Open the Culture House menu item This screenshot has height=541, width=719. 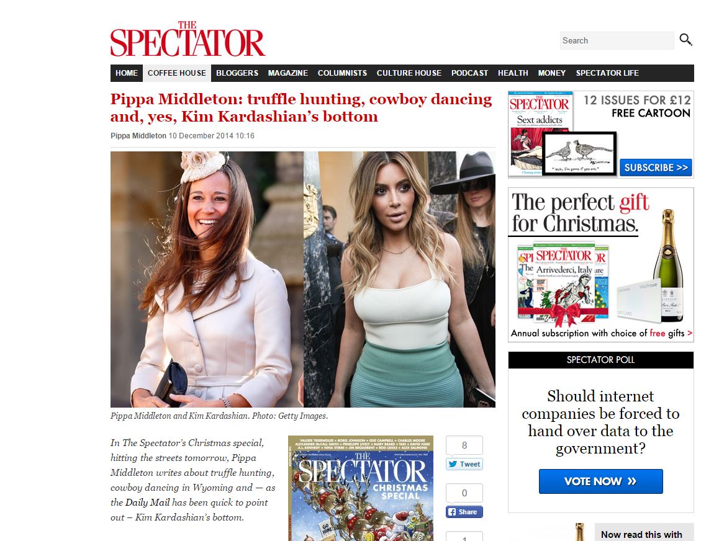[x=409, y=73]
